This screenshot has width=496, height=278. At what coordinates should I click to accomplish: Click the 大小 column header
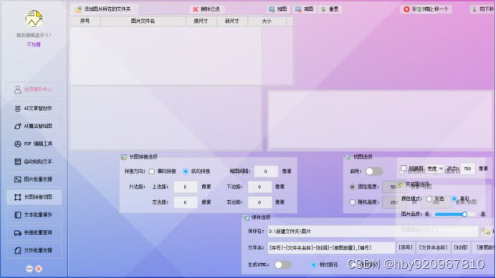tap(267, 21)
